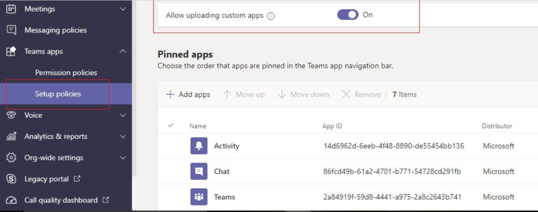
Task: Click the App ID column header
Action: (332, 126)
